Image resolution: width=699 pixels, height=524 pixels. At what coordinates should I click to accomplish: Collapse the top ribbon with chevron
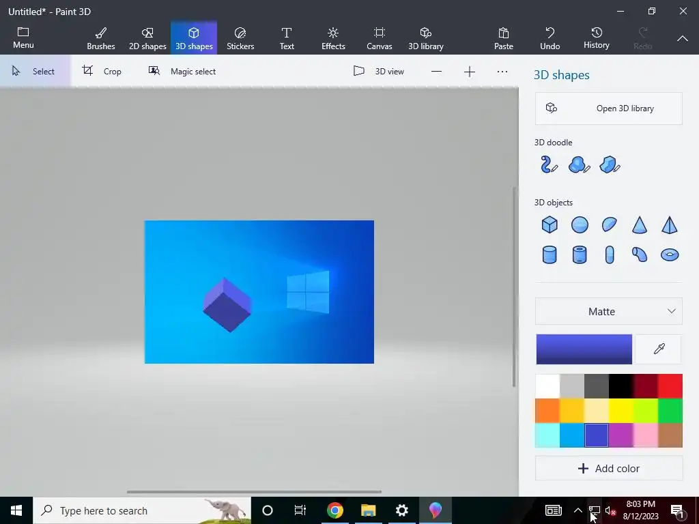click(683, 38)
